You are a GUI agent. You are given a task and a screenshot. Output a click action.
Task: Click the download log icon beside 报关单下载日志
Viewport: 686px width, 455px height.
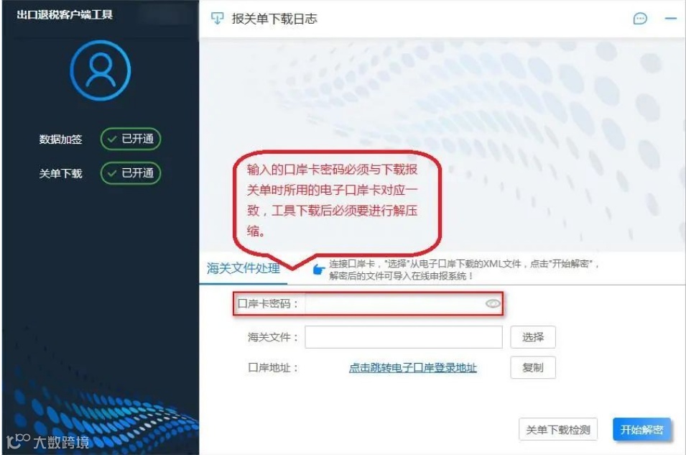click(217, 19)
